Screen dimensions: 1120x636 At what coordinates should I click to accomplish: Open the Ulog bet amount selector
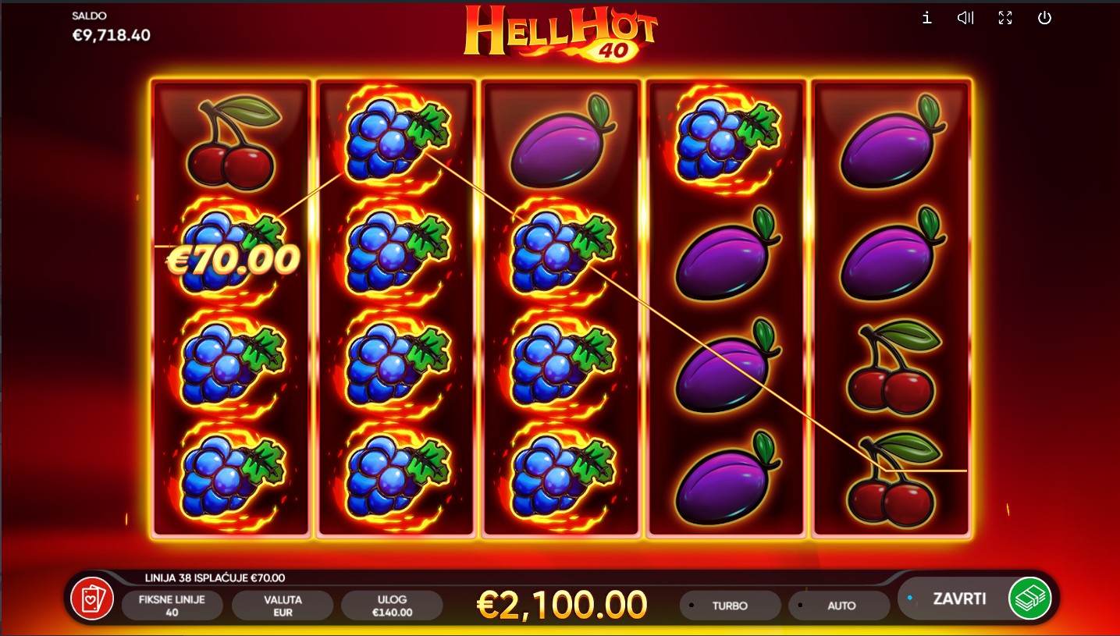[392, 606]
